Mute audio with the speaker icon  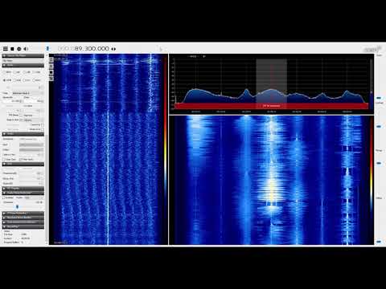[26, 49]
